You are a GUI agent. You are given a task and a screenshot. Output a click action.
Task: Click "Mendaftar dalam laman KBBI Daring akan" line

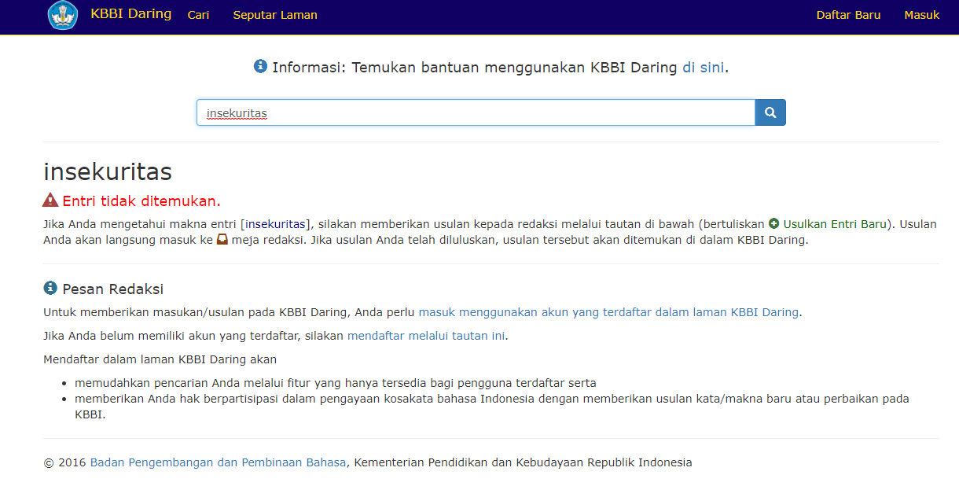(x=160, y=359)
